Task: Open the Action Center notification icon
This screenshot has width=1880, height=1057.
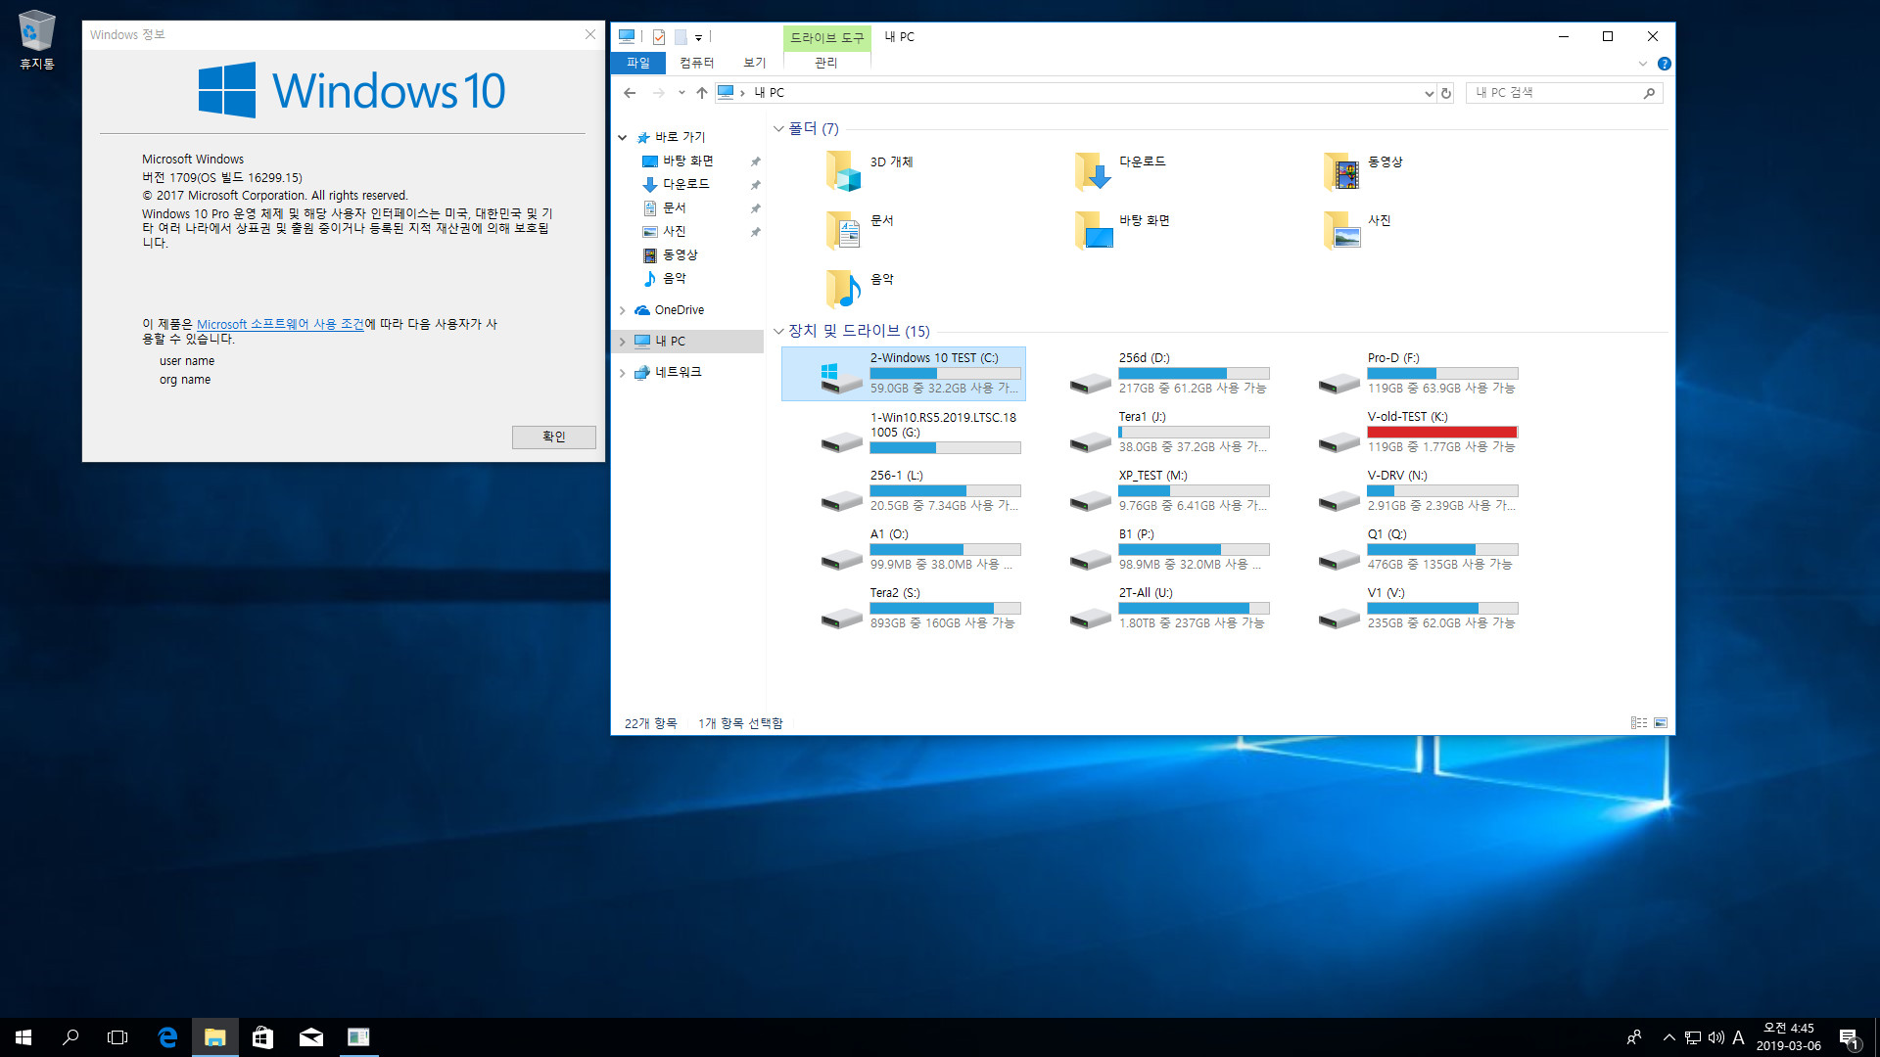Action: click(x=1849, y=1037)
